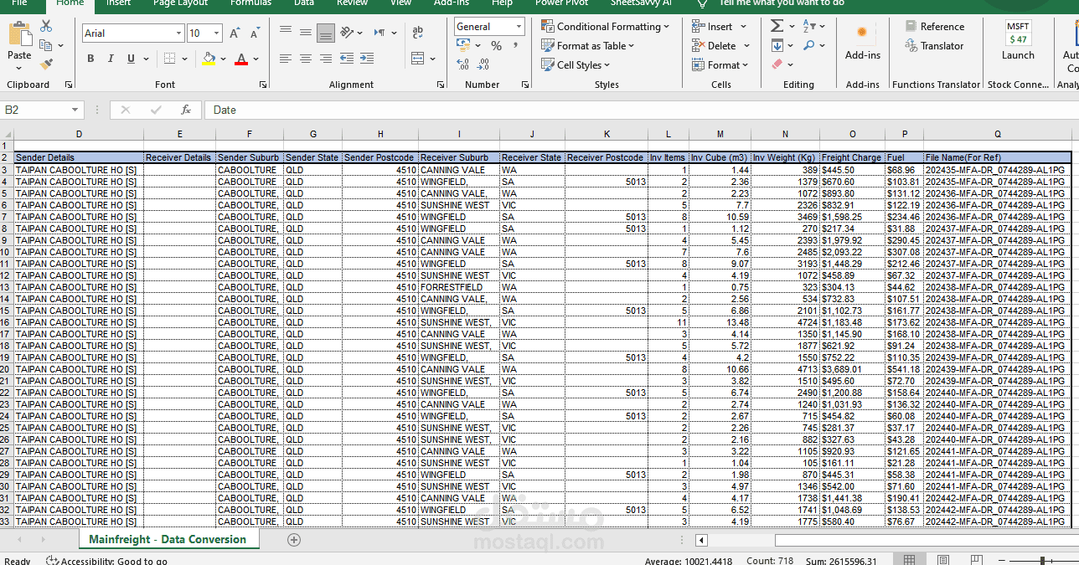Click the red font color swatch
Image resolution: width=1079 pixels, height=565 pixels.
pyautogui.click(x=241, y=59)
